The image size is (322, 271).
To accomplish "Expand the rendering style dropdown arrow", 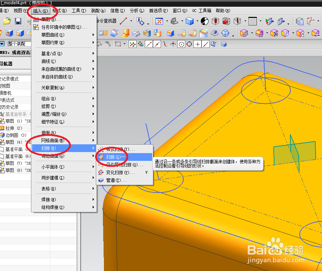I will click(x=197, y=21).
